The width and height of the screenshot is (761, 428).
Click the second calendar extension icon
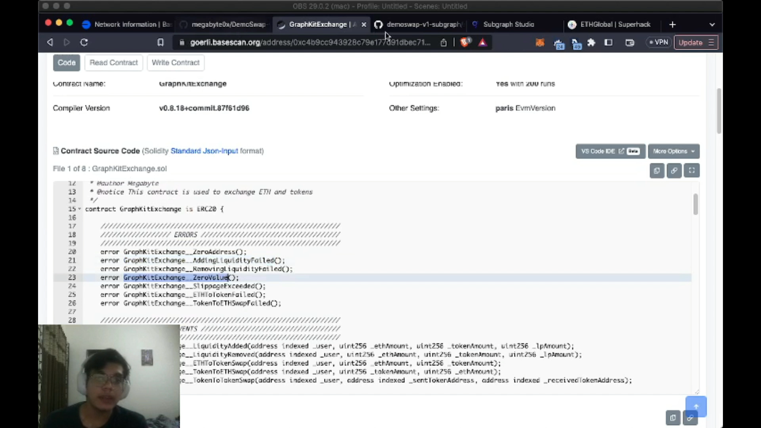point(576,44)
